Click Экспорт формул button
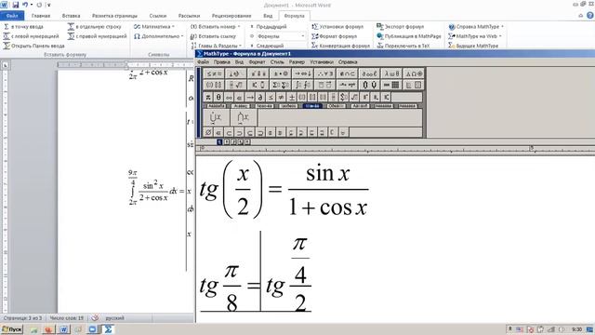595x335 pixels. point(400,27)
